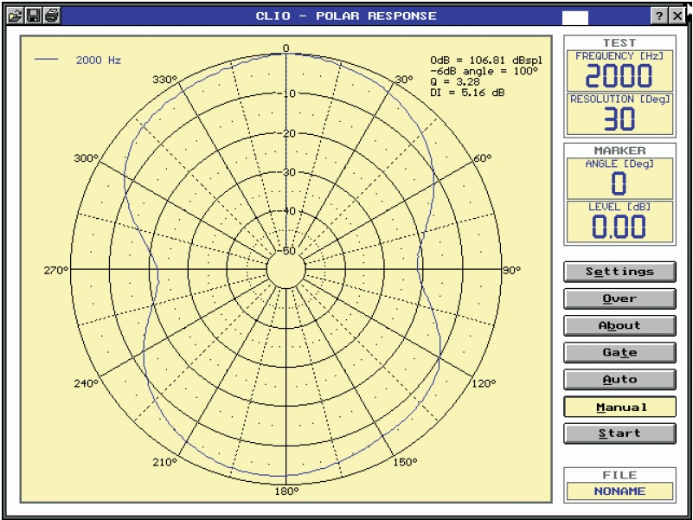Close the Polar Response window
The width and height of the screenshot is (693, 520).
677,16
